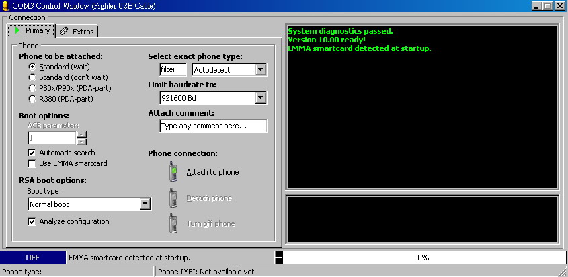
Task: Click the attach comment text field
Action: coord(213,126)
